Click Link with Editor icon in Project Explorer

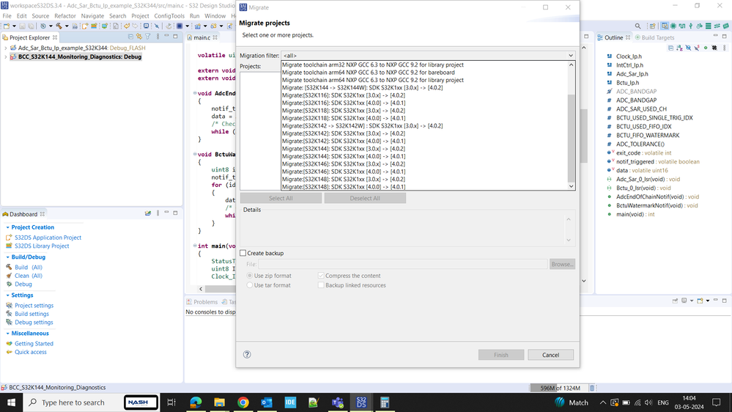[x=139, y=37]
